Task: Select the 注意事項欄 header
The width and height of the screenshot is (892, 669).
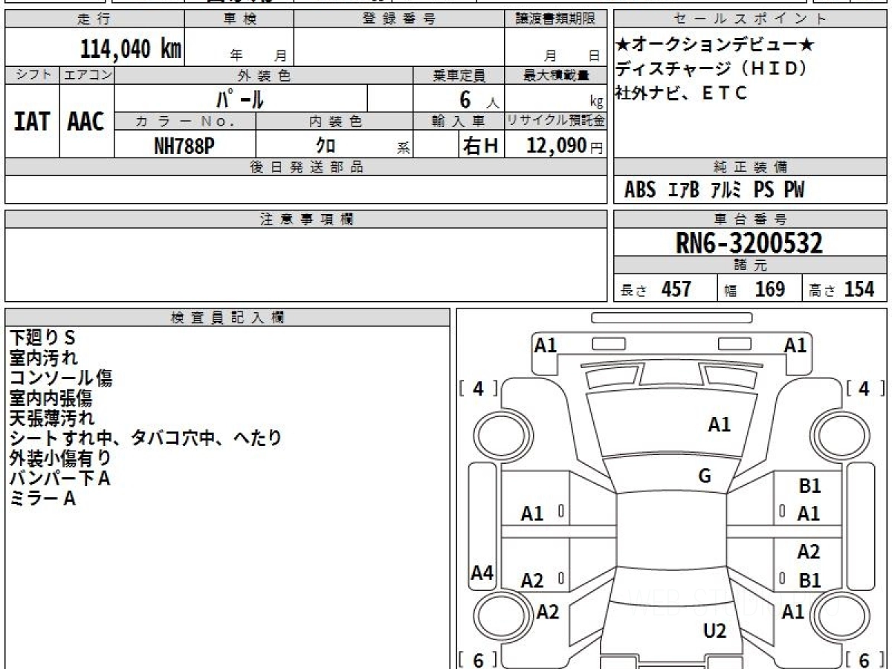Action: coord(306,219)
